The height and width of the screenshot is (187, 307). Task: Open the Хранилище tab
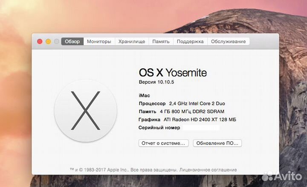coord(132,41)
